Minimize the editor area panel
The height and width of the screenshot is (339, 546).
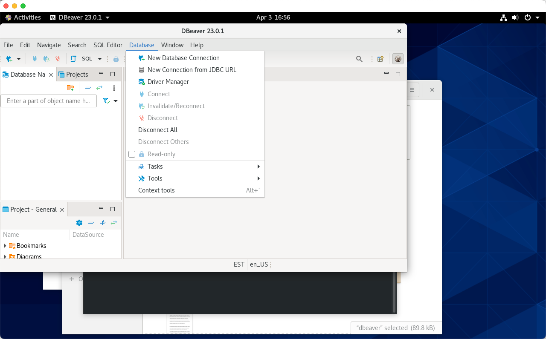pos(386,74)
